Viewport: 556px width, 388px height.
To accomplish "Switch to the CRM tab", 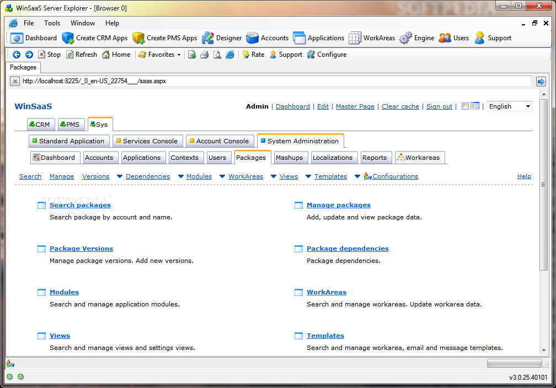I will (x=41, y=125).
